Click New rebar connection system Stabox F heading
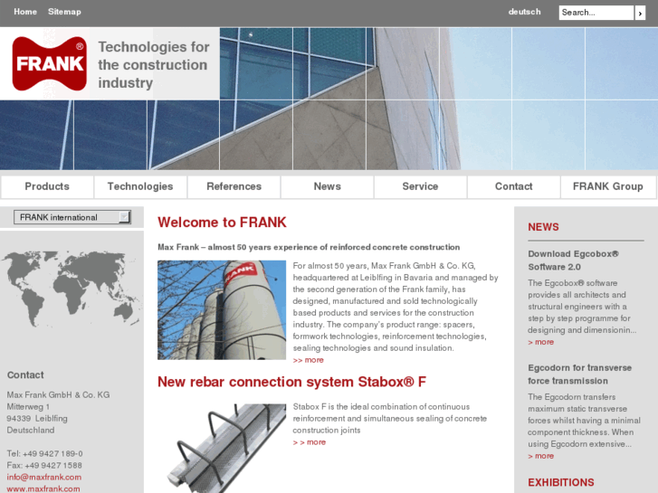This screenshot has width=658, height=493. coord(292,382)
